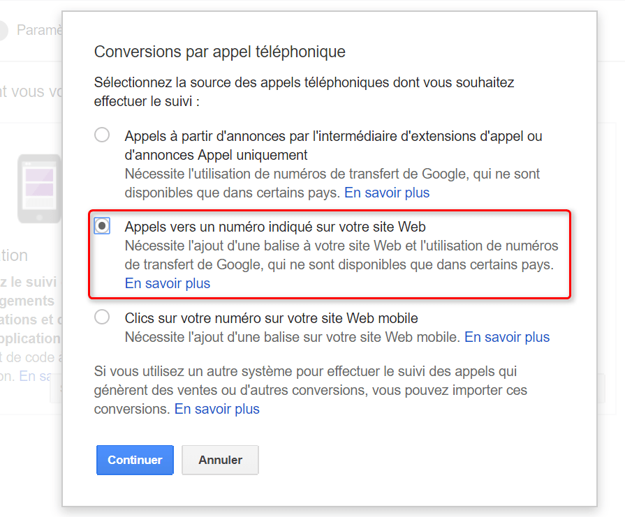Click the 'Conversions par appel téléphonique' dialog title
Viewport: 625px width, 517px height.
tap(220, 52)
